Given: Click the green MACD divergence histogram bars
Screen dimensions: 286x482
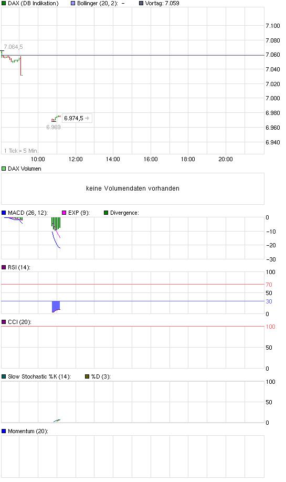Looking at the screenshot, I should 56,224.
